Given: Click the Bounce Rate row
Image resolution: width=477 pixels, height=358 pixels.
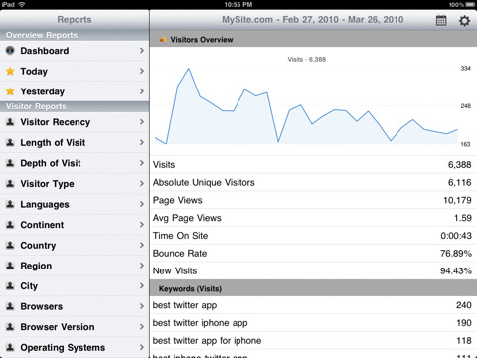Looking at the screenshot, I should coord(314,254).
